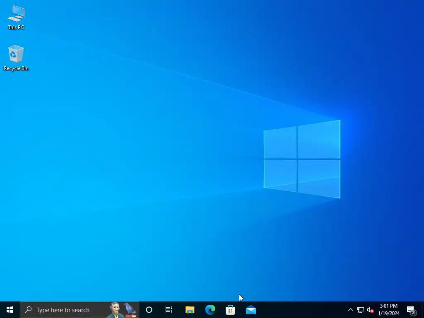Click the search highlights illustration in search box
This screenshot has width=424, height=318.
(x=123, y=310)
